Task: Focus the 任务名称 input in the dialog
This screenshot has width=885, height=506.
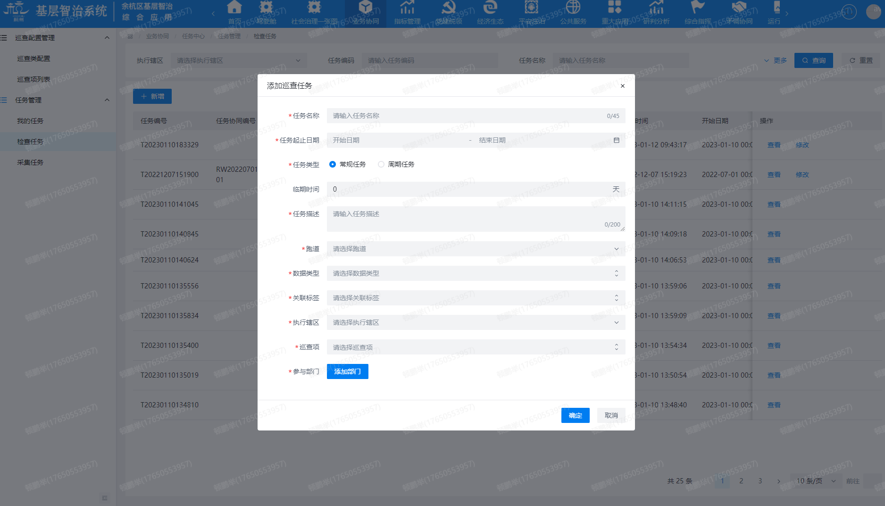Action: pyautogui.click(x=476, y=116)
